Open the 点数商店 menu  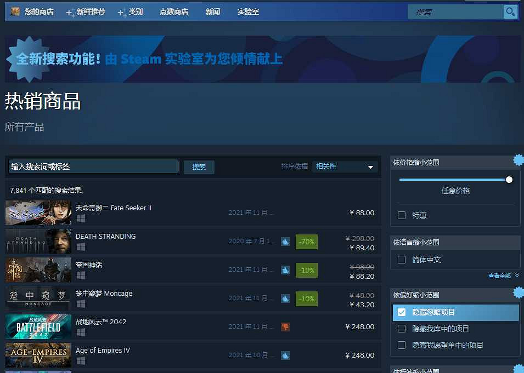[x=174, y=11]
